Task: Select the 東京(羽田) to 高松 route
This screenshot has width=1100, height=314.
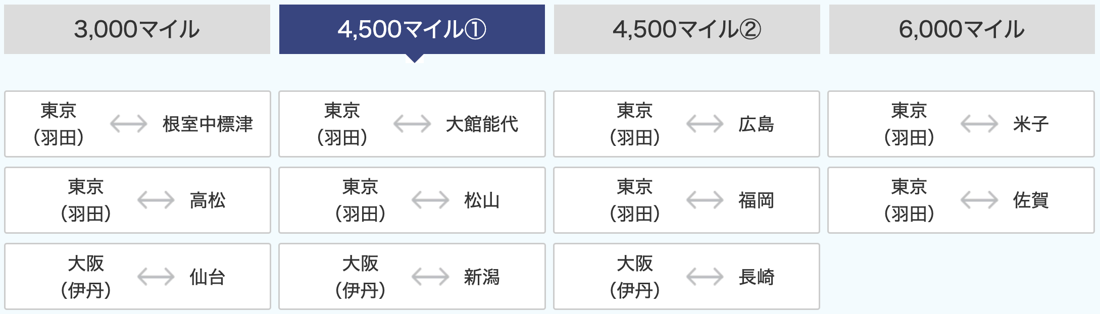Action: [x=137, y=200]
